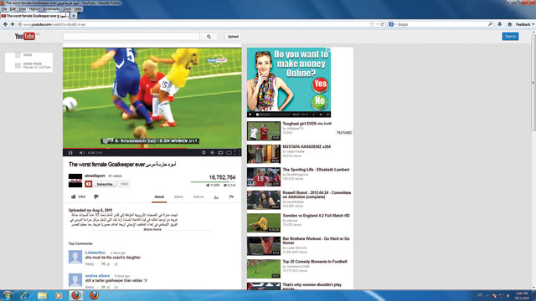
Task: Open the YouTube logo home link
Action: click(25, 36)
